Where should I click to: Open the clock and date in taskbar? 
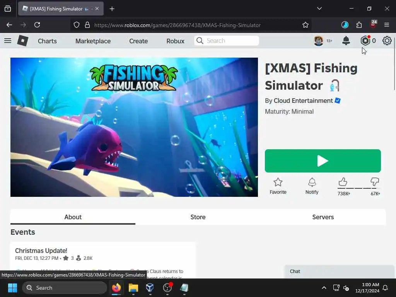(x=367, y=288)
